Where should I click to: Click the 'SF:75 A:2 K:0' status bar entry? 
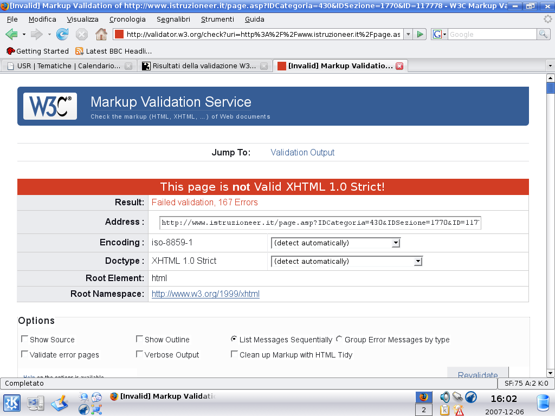click(526, 383)
